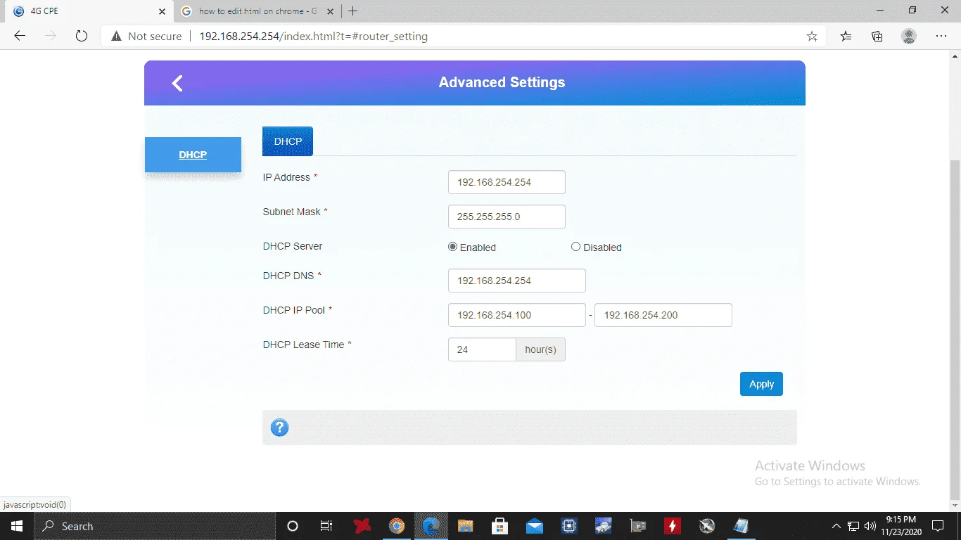Viewport: 961px width, 540px height.
Task: Close the 4G CPE tab
Action: click(x=162, y=11)
